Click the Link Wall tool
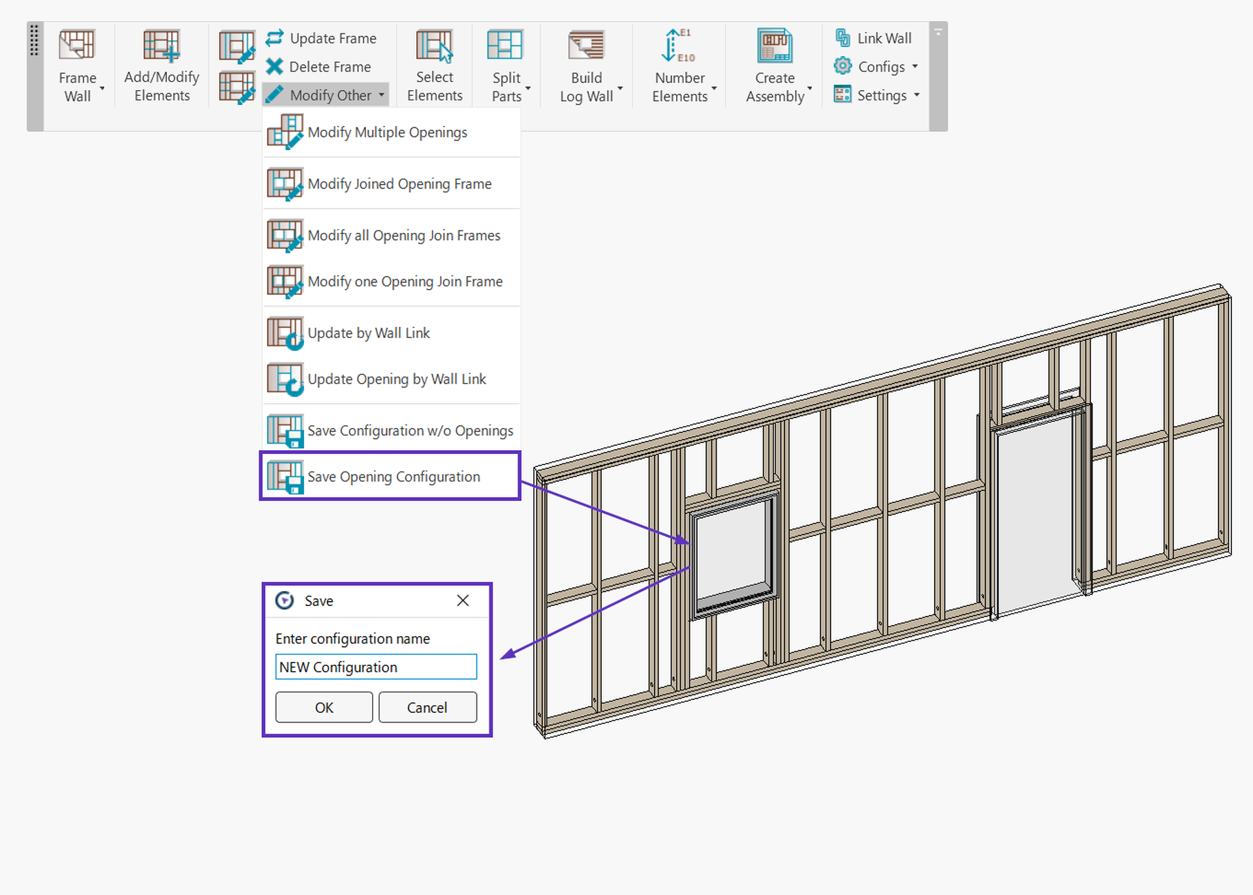 point(873,38)
